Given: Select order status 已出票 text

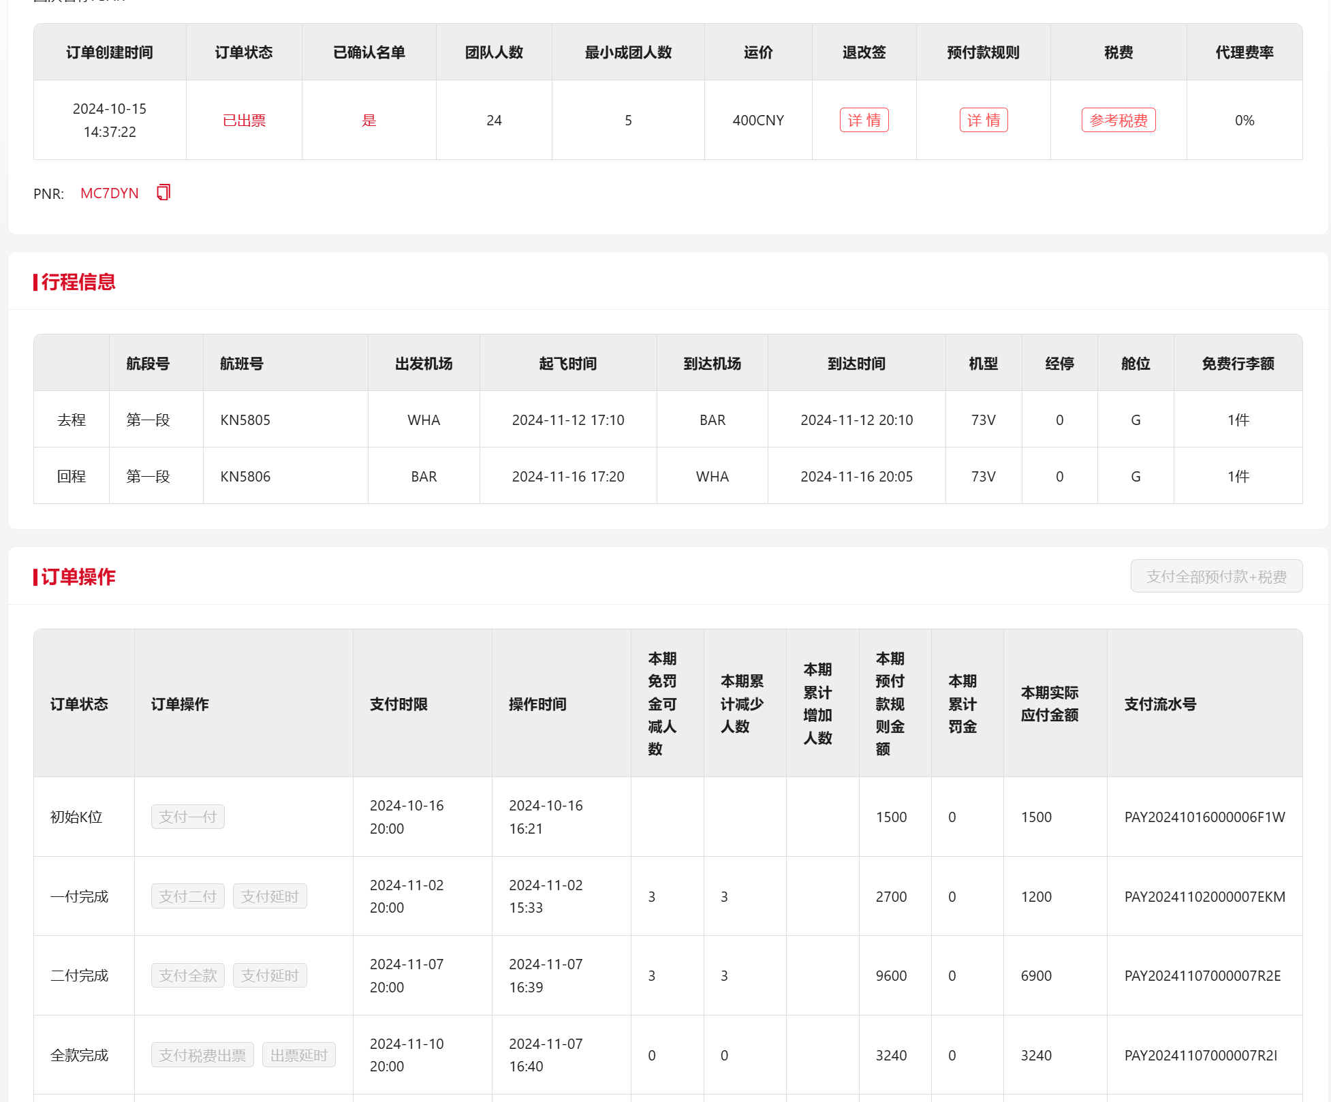Looking at the screenshot, I should click(x=244, y=121).
